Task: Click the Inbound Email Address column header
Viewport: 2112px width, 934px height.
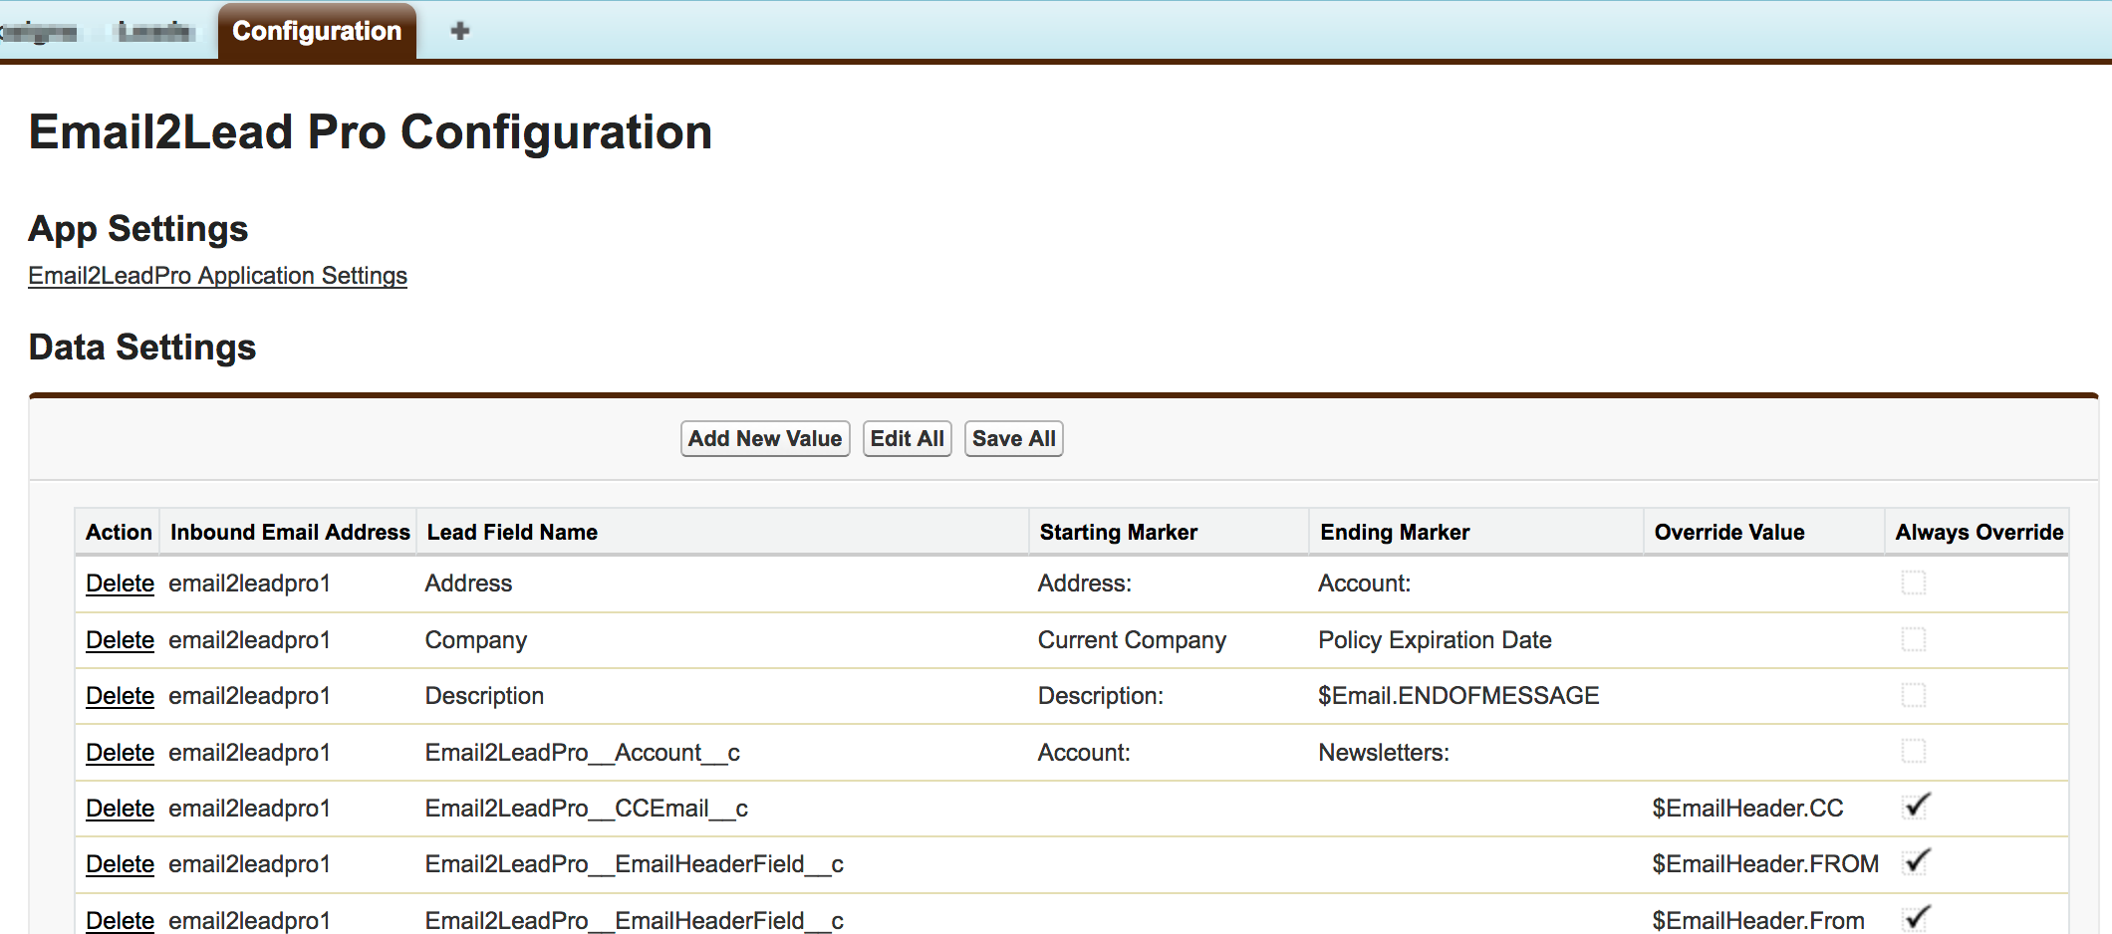Action: (x=288, y=532)
